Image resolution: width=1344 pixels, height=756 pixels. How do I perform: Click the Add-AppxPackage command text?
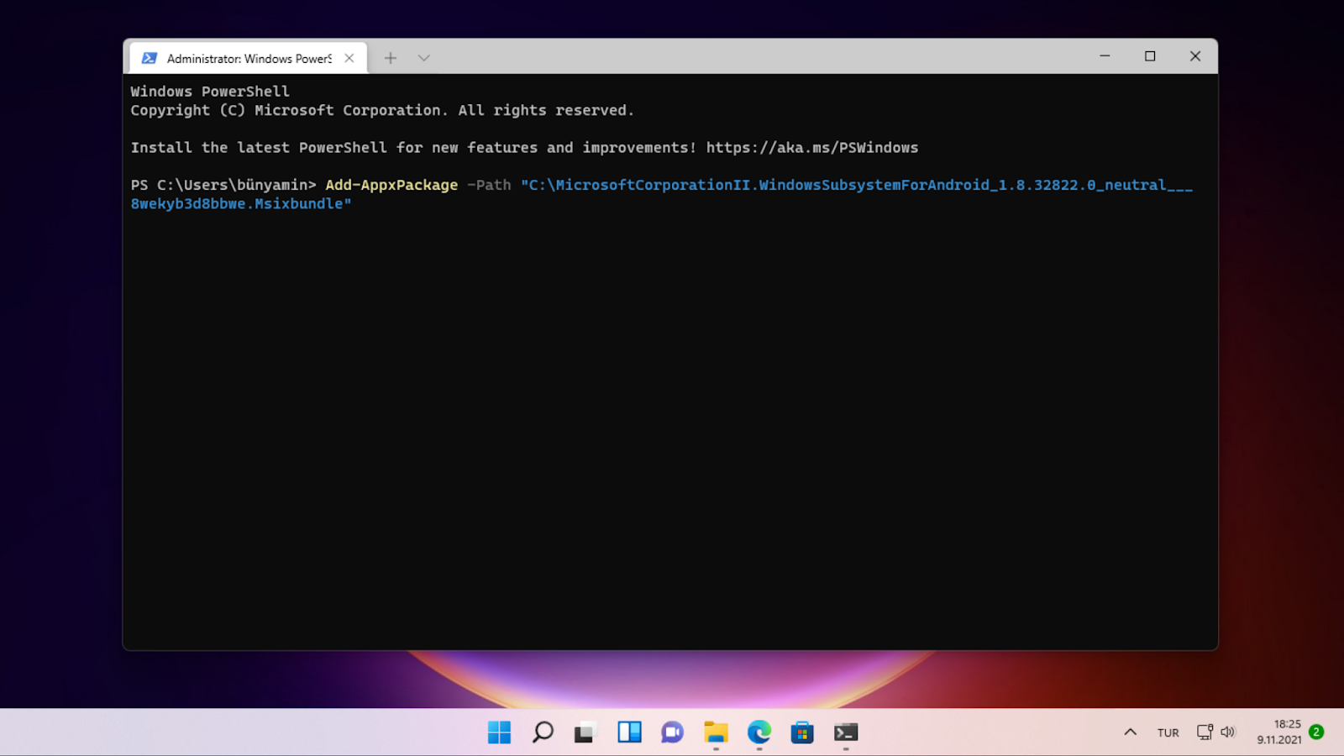coord(391,185)
